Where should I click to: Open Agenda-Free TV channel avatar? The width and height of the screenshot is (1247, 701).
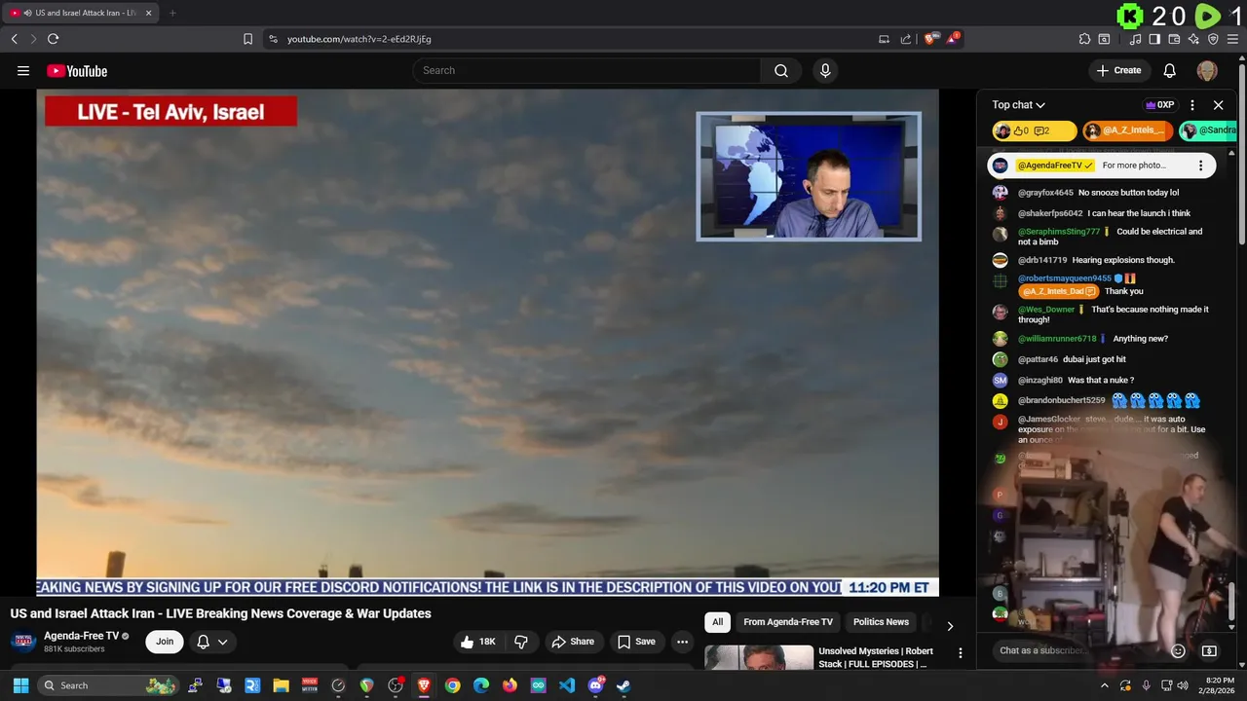[23, 642]
